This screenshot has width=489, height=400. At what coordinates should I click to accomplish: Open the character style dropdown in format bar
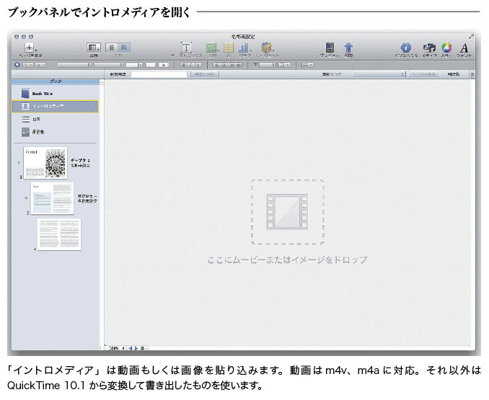coord(40,65)
